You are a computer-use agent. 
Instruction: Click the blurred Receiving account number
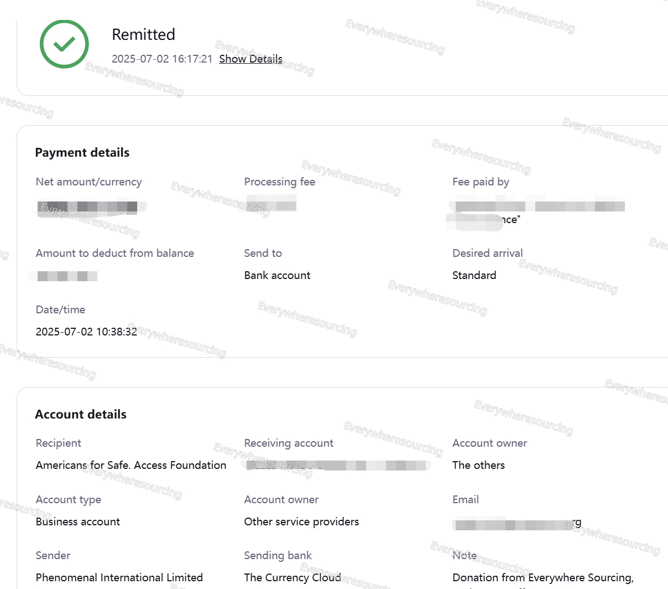click(337, 466)
